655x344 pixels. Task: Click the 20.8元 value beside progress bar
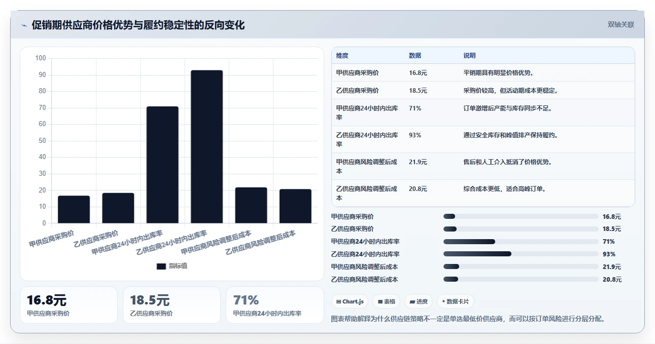pos(612,279)
